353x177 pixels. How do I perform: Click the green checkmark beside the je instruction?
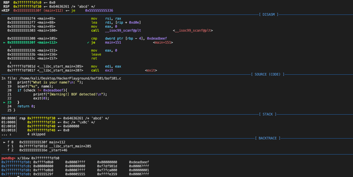[88, 42]
